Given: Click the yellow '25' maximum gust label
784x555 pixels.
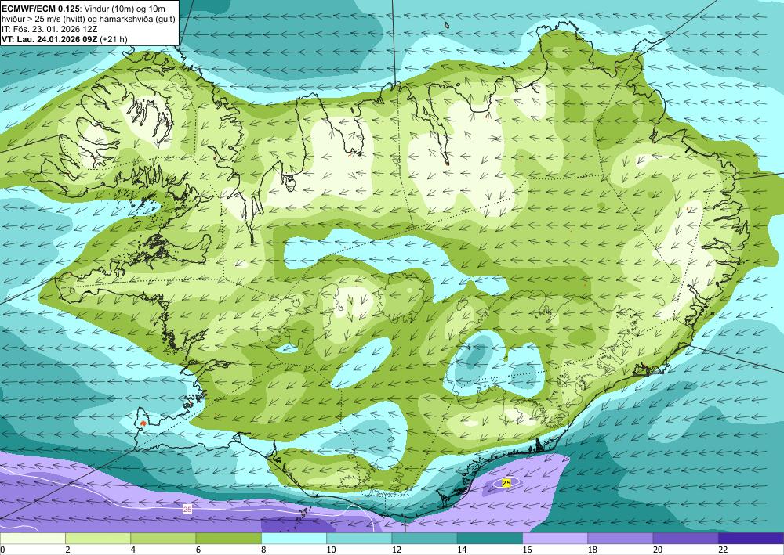Looking at the screenshot, I should pyautogui.click(x=506, y=483).
